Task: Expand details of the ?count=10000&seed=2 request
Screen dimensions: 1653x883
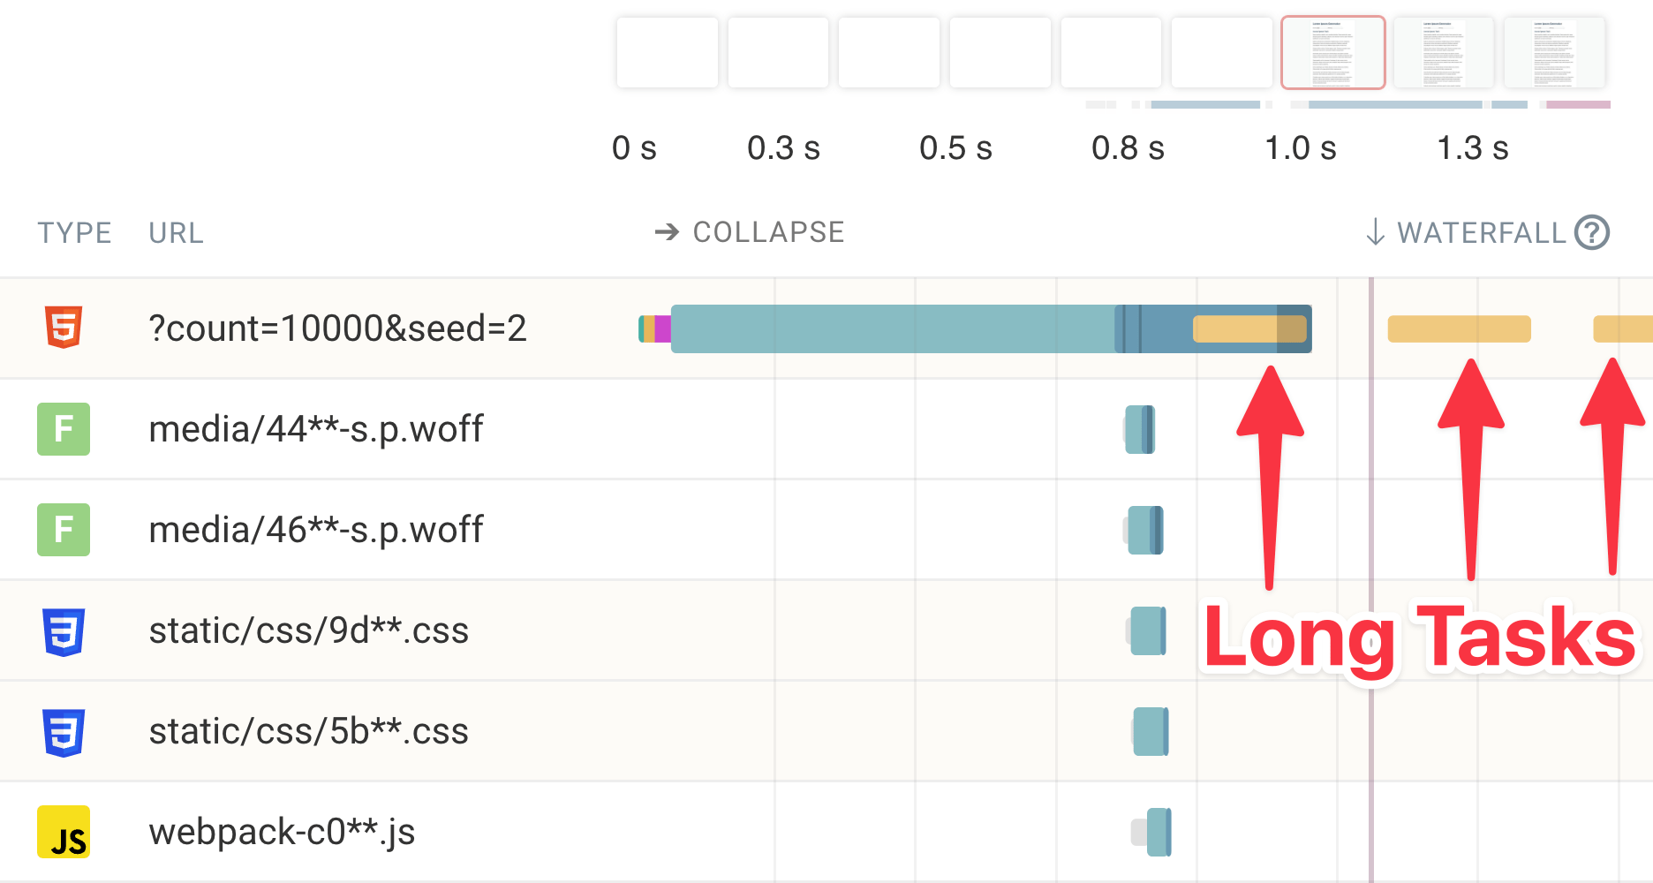Action: coord(338,328)
